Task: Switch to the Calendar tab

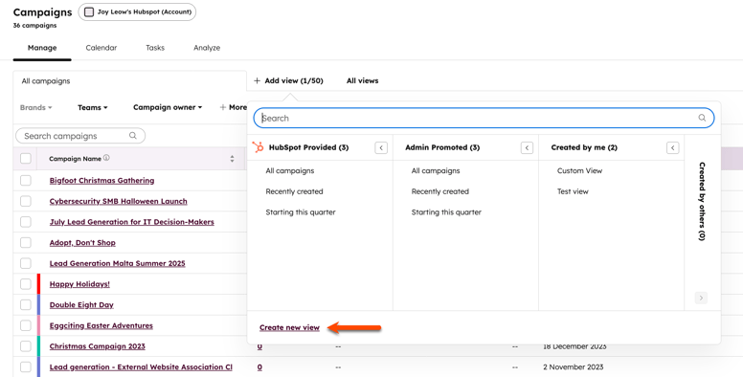Action: (x=101, y=48)
